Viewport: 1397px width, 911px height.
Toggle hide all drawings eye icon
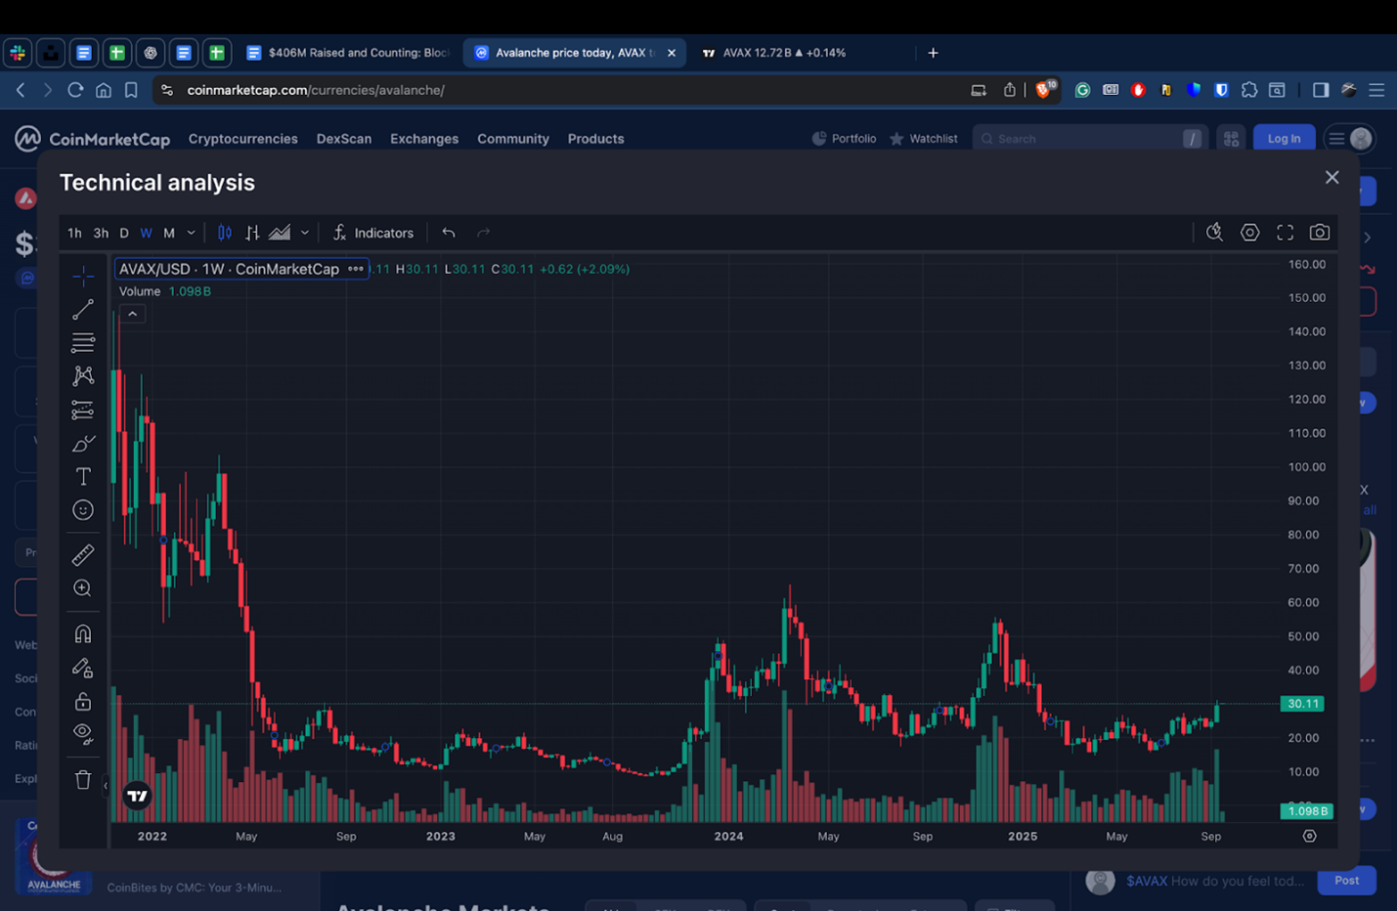point(83,733)
